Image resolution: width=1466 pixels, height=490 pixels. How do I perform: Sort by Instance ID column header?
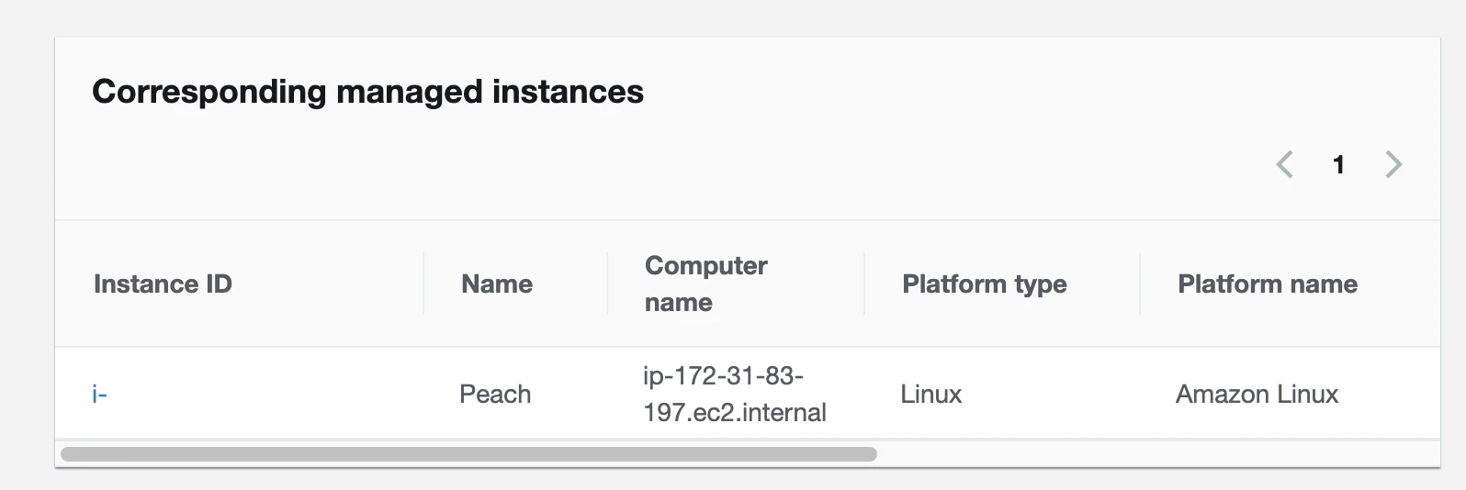tap(163, 284)
